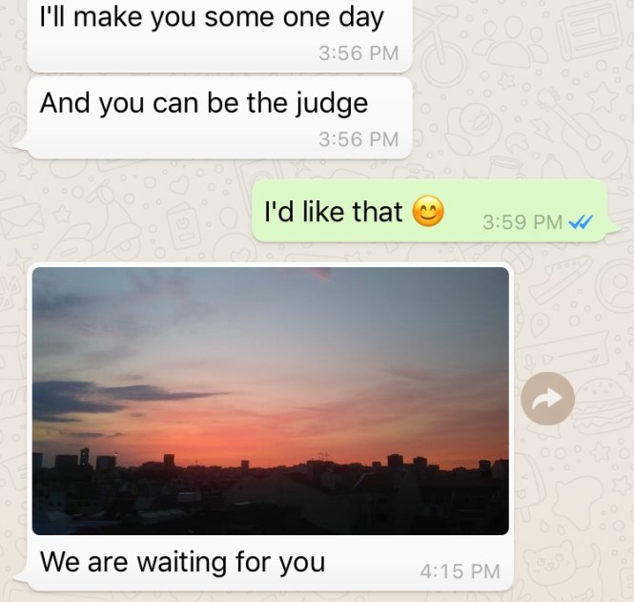Screen dimensions: 634x602
Task: Click the word "waiting" in the caption
Action: click(x=181, y=563)
